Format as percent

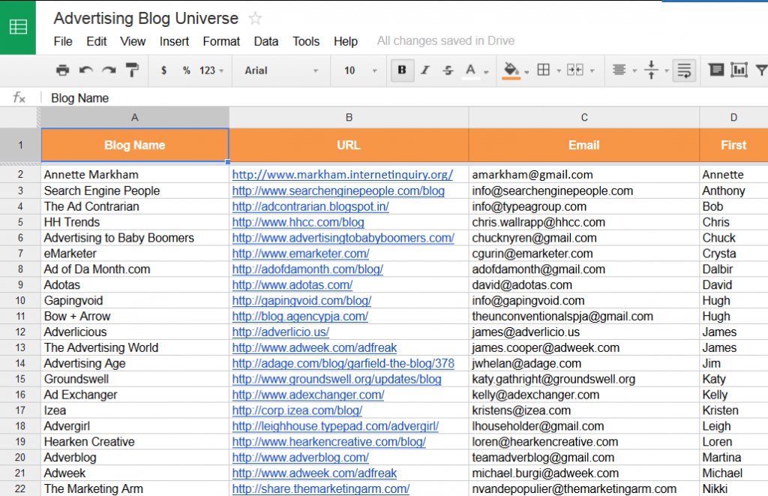pyautogui.click(x=186, y=70)
